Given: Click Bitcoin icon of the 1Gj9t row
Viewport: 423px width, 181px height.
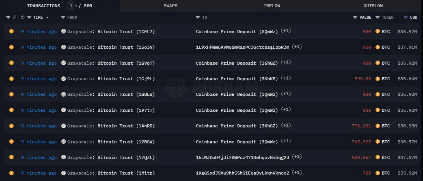Looking at the screenshot, I should [11, 79].
